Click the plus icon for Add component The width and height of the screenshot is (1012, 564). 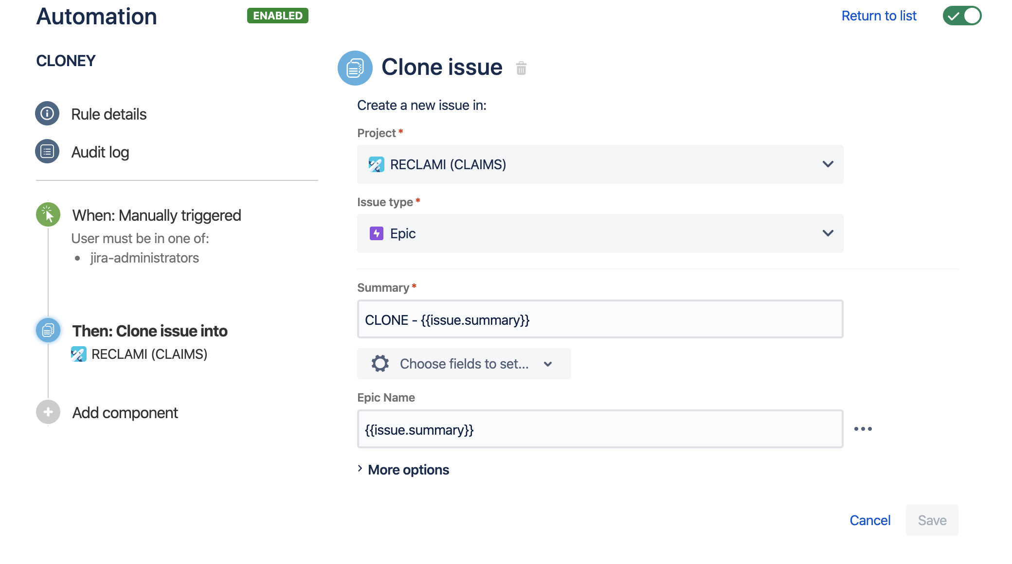tap(48, 412)
